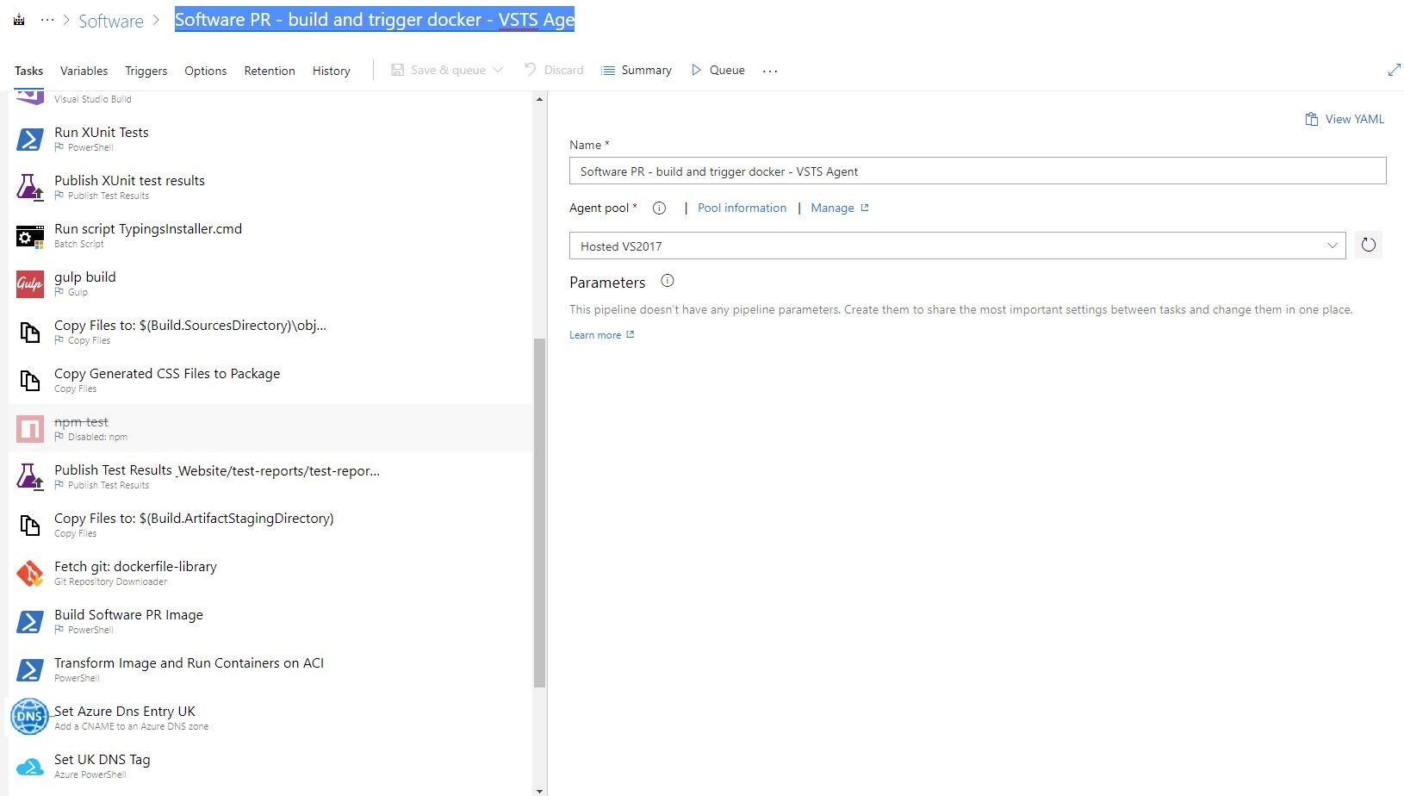Select the Copy Generated CSS Files icon
The image size is (1404, 796).
click(30, 380)
